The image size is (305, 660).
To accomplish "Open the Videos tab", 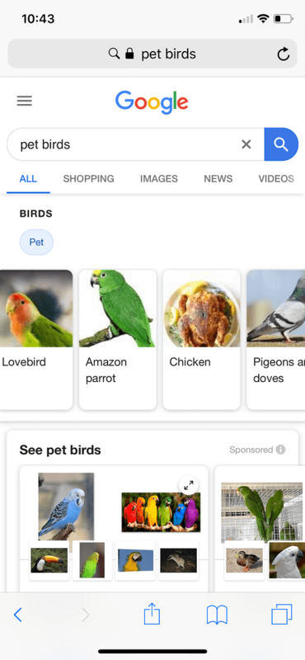I will click(x=276, y=178).
